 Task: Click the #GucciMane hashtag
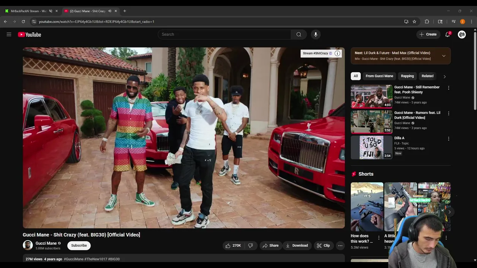[74, 259]
